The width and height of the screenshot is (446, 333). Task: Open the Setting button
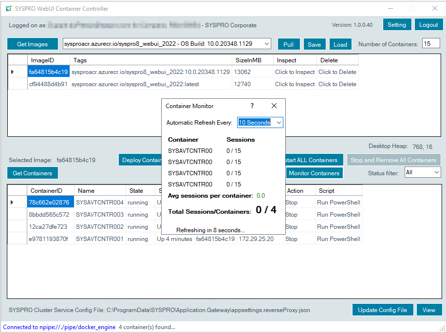pos(397,25)
